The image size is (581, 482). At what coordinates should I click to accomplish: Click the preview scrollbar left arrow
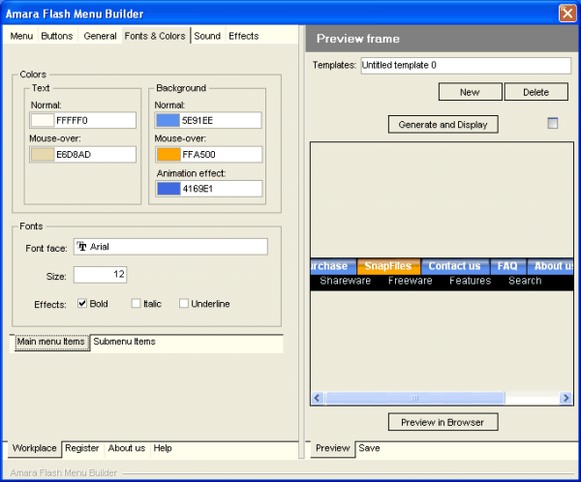click(x=318, y=398)
